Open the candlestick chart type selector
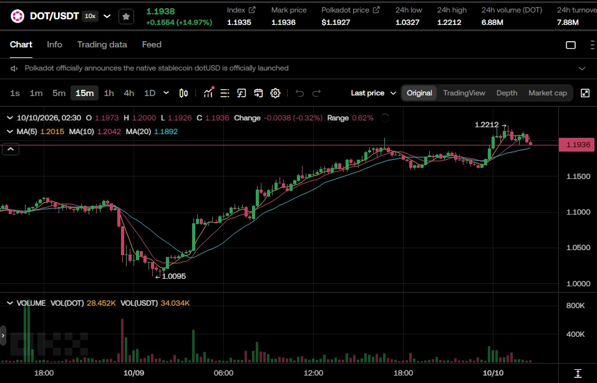597x383 pixels. pyautogui.click(x=183, y=93)
